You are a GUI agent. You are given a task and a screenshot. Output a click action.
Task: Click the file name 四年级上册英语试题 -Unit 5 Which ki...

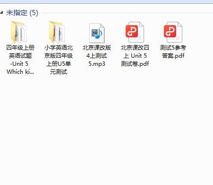pos(20,60)
